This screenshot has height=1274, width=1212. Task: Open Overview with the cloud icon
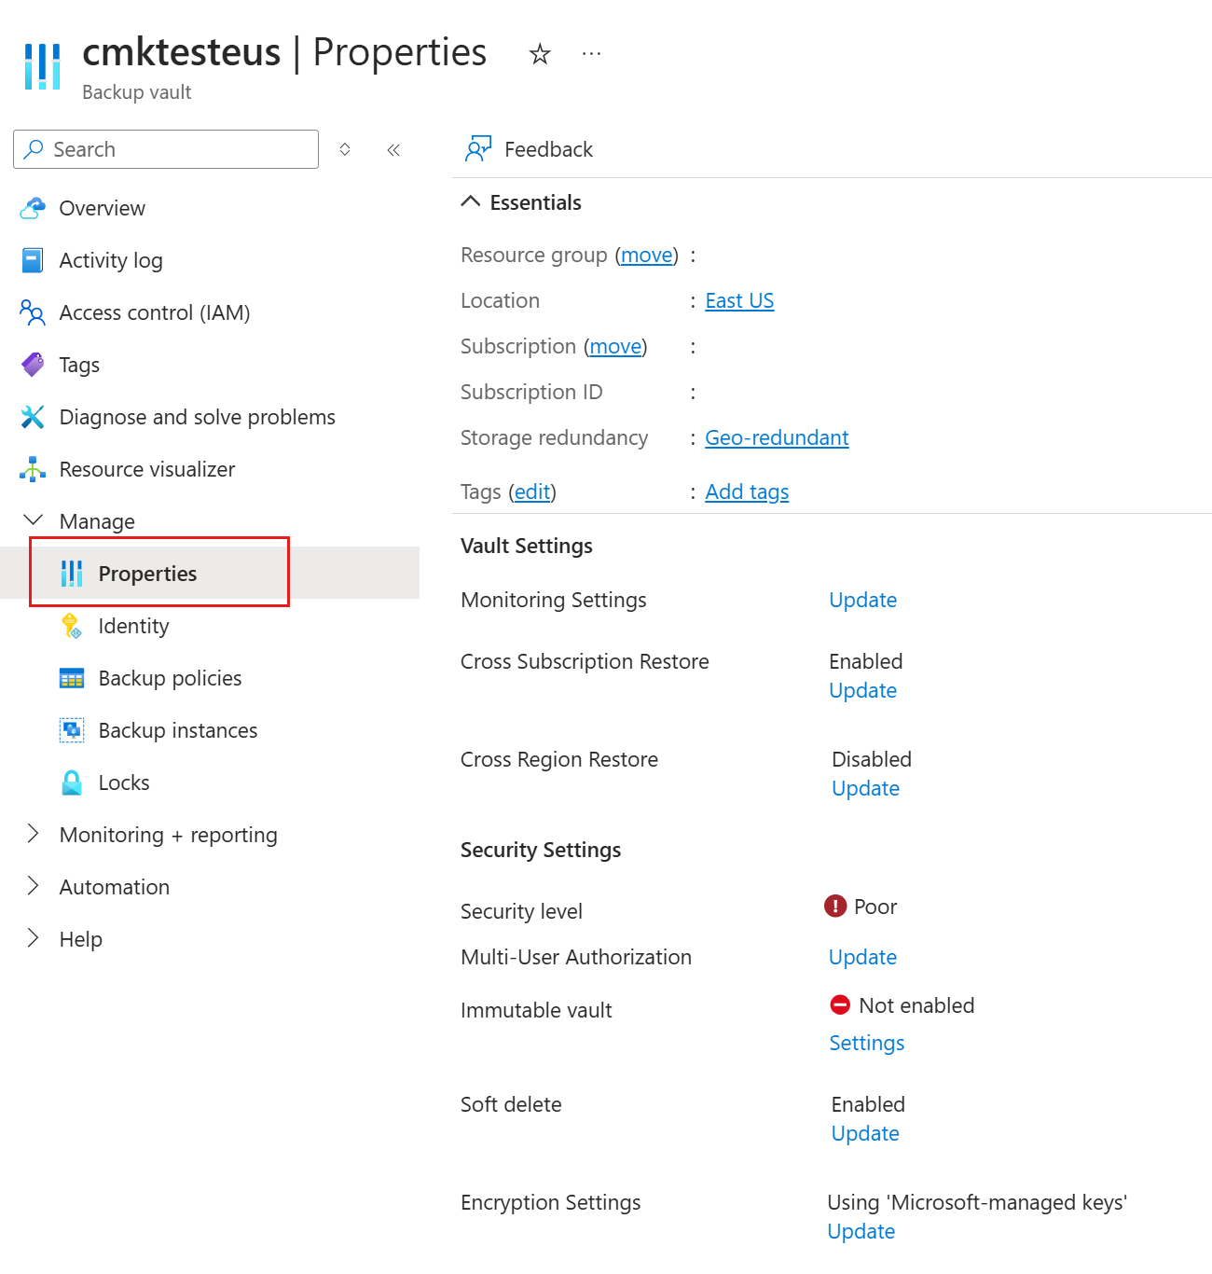(x=33, y=208)
